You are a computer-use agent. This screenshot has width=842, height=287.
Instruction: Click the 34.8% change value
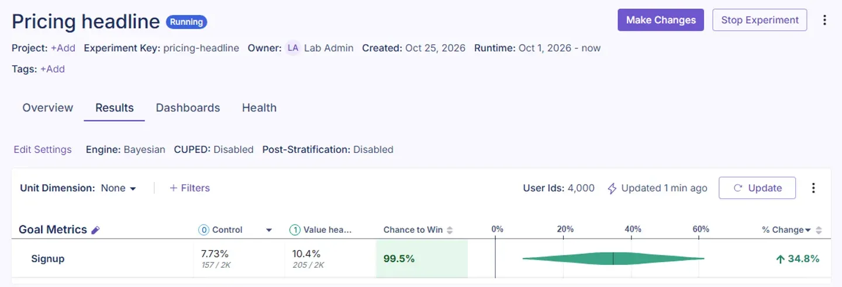click(x=798, y=258)
